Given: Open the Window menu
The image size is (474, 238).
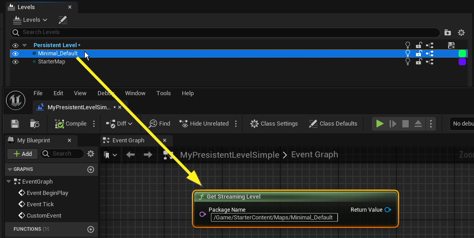Looking at the screenshot, I should pos(135,93).
